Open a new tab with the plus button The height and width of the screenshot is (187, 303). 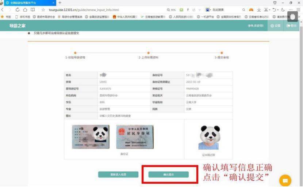click(x=60, y=3)
